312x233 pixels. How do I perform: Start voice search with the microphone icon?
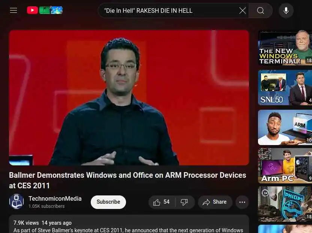pos(286,11)
